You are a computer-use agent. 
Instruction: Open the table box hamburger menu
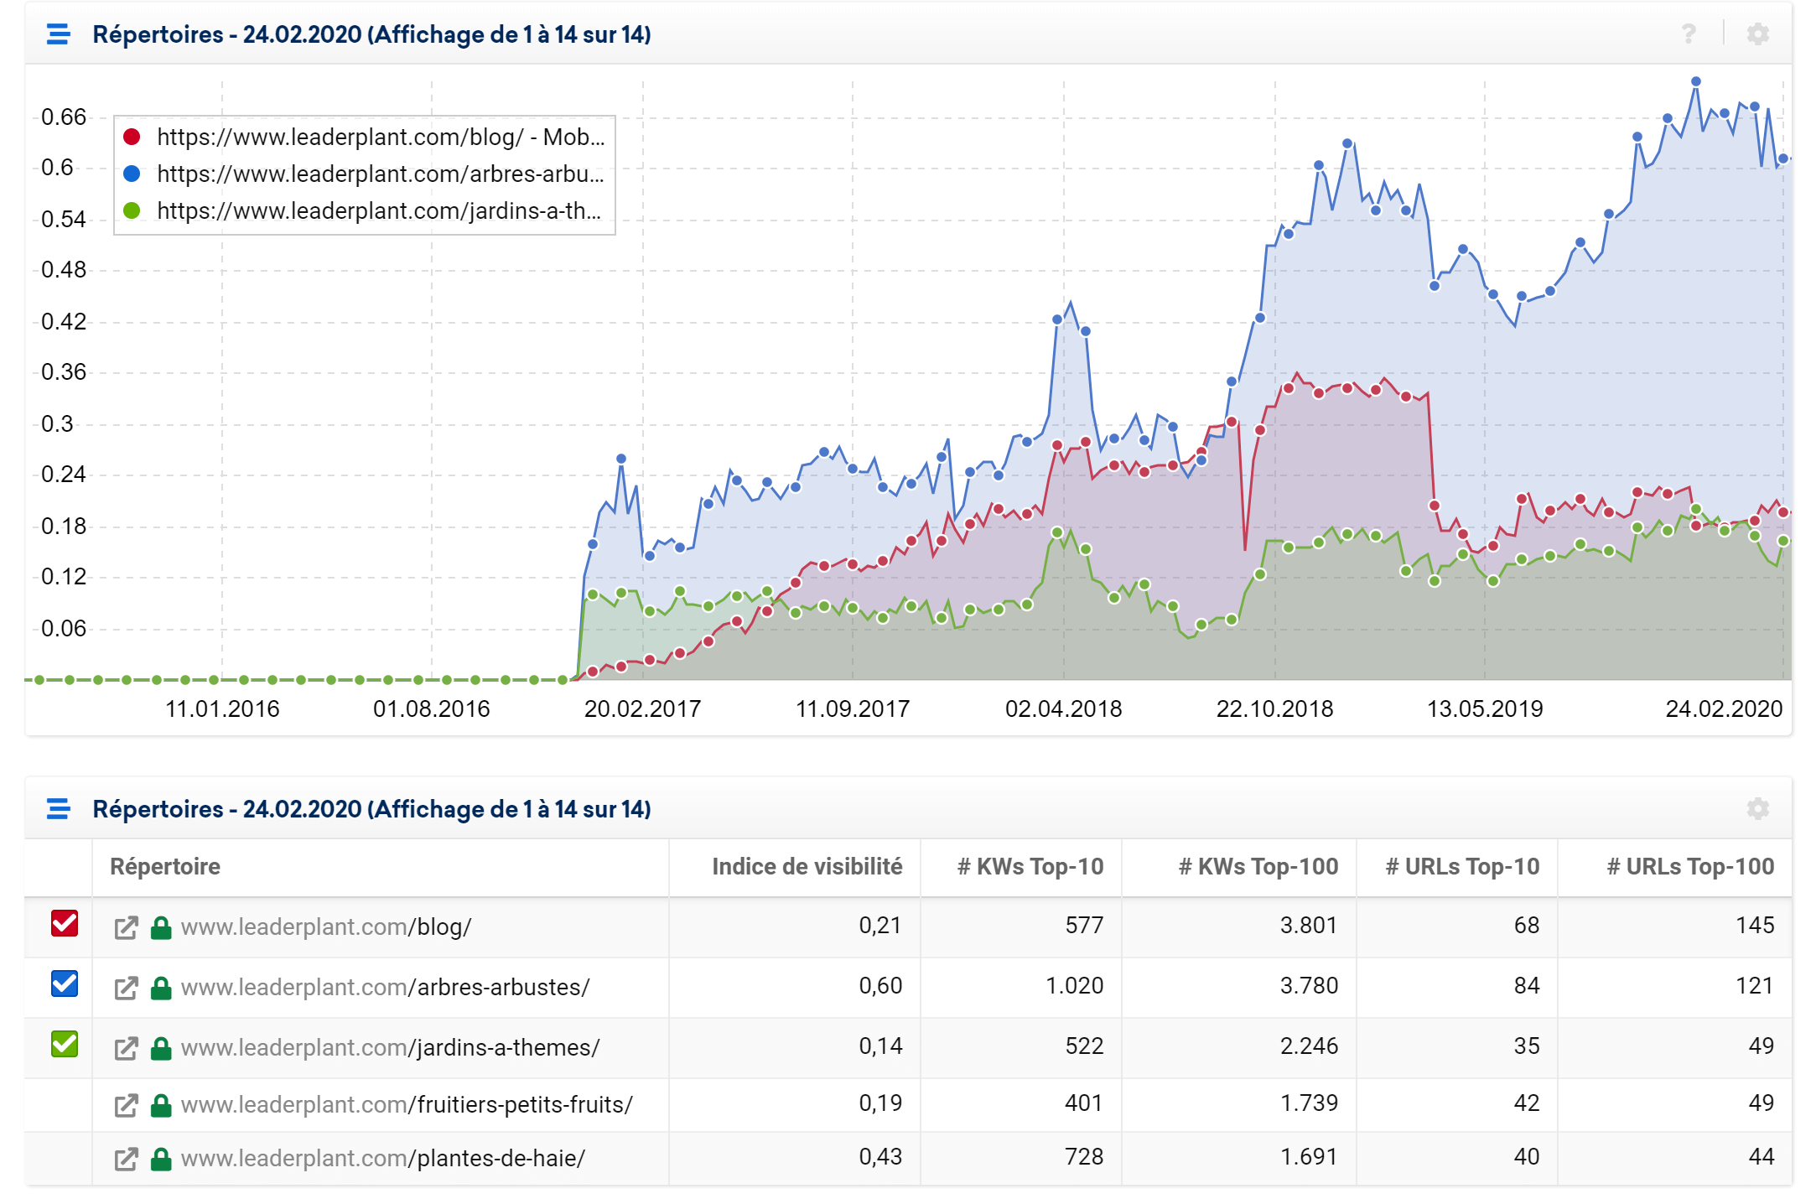click(58, 809)
